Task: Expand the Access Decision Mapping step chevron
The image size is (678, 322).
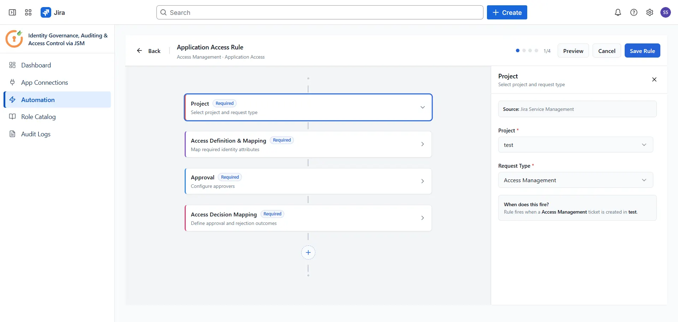Action: tap(422, 218)
